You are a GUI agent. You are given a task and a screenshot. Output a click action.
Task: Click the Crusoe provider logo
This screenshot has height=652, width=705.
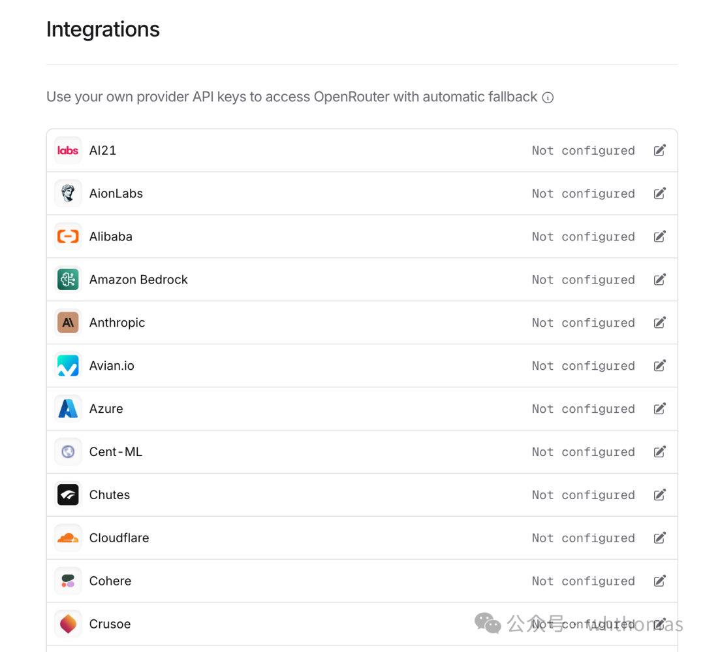pyautogui.click(x=68, y=624)
